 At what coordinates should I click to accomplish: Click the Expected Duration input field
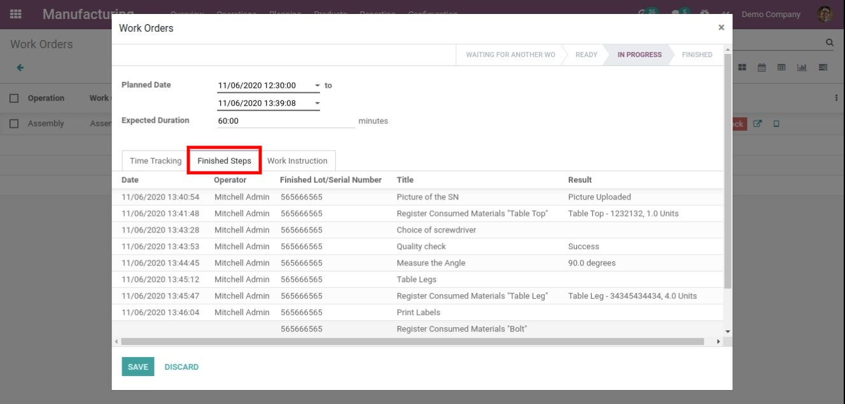(x=286, y=121)
